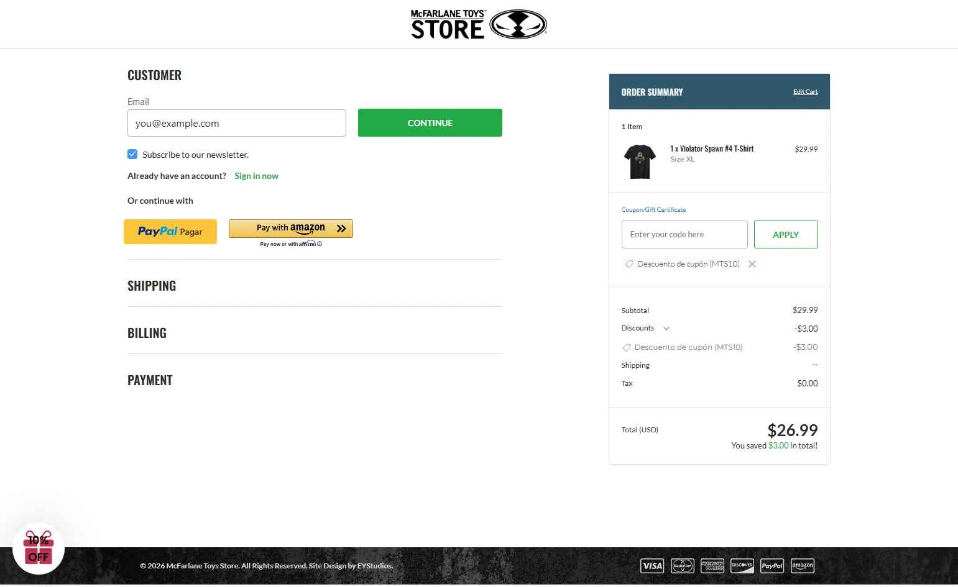Viewport: 958px width, 587px height.
Task: Click the Tax $0.00 value
Action: coord(808,383)
